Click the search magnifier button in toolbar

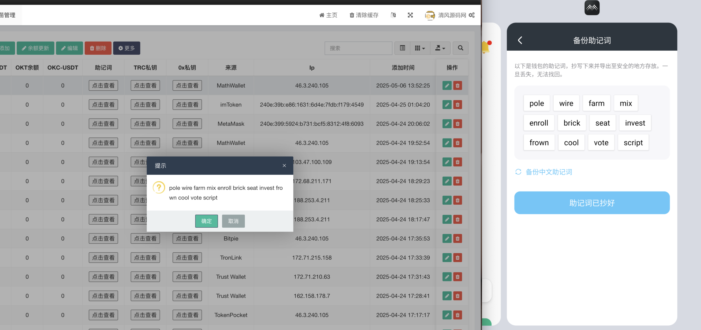pos(461,48)
